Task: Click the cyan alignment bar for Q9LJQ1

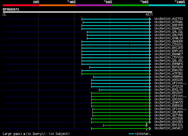Action: point(118,32)
